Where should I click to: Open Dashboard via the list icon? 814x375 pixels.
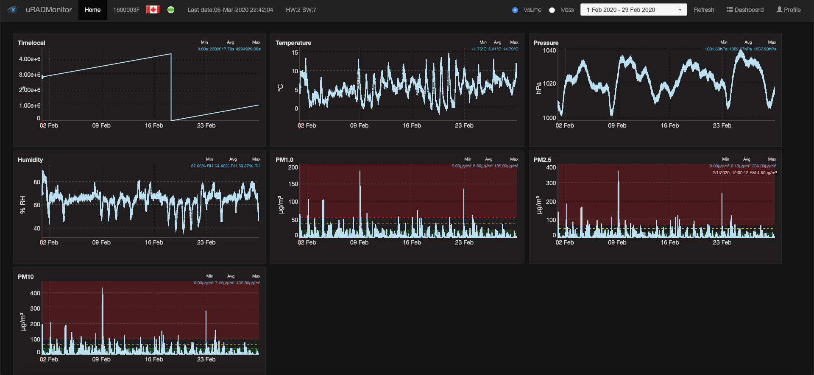pyautogui.click(x=730, y=10)
